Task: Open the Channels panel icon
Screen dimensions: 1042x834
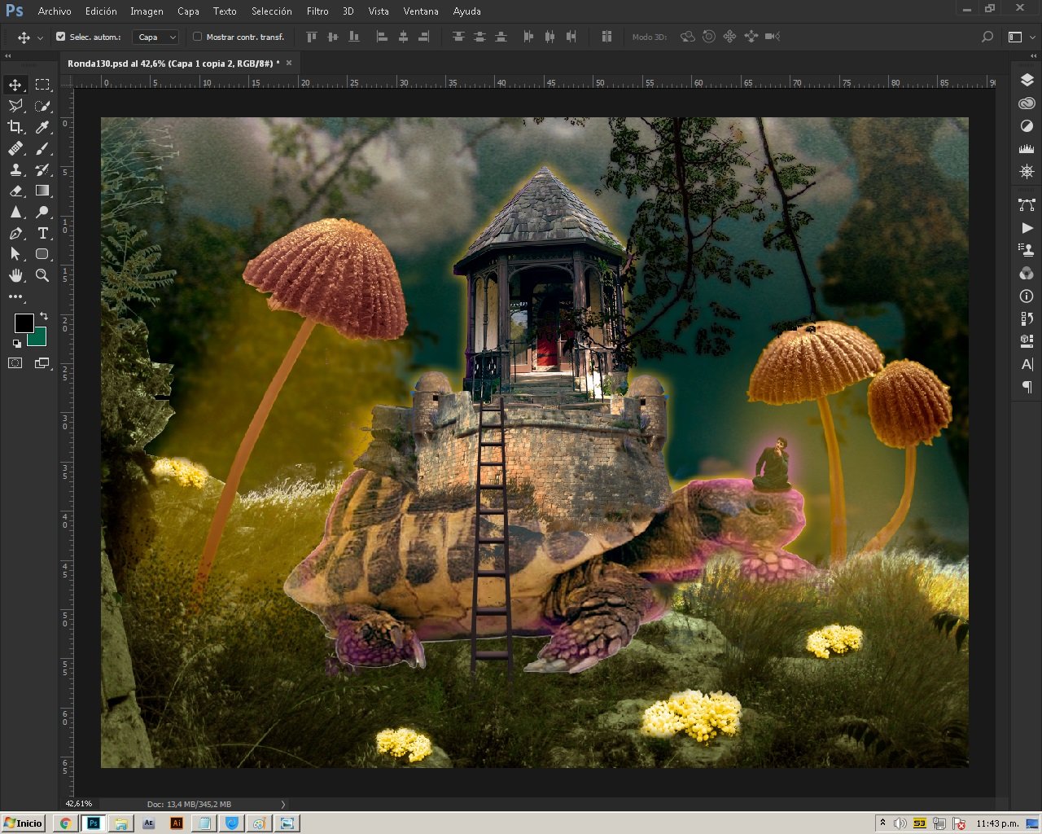Action: pos(1027,273)
